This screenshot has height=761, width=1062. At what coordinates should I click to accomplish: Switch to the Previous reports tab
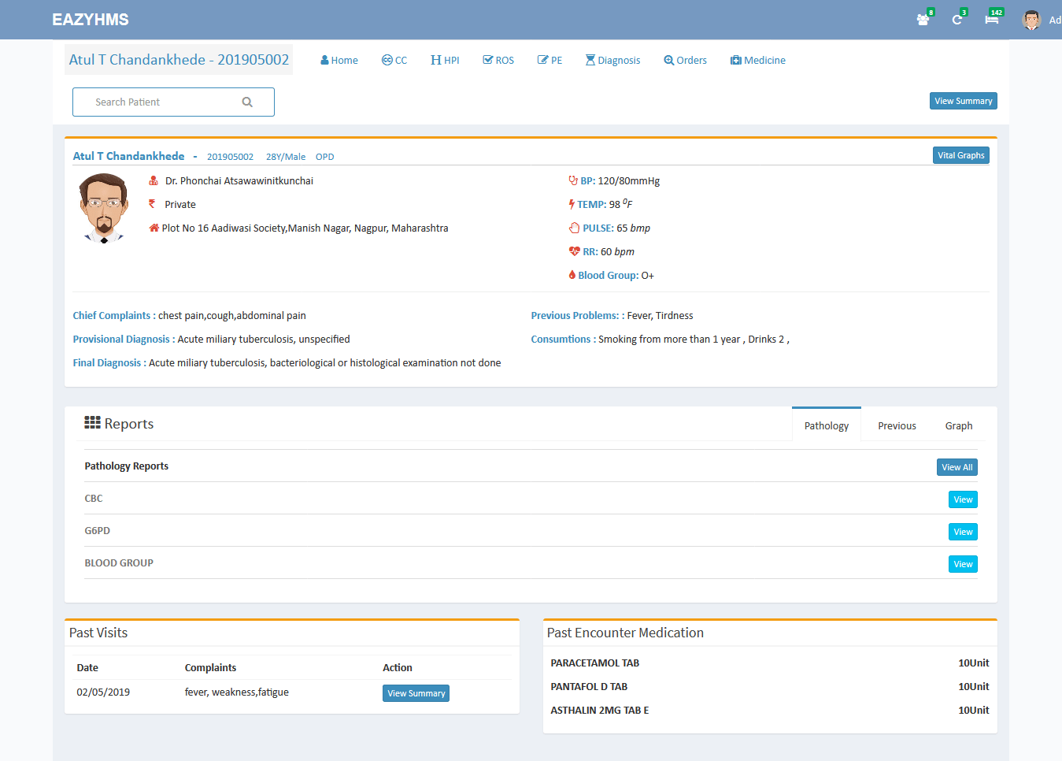click(897, 426)
